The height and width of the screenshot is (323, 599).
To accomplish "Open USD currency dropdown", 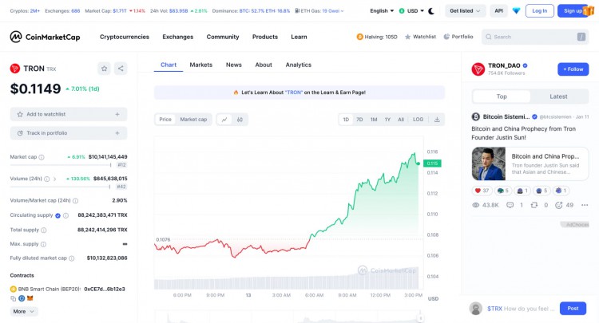I will 411,11.
